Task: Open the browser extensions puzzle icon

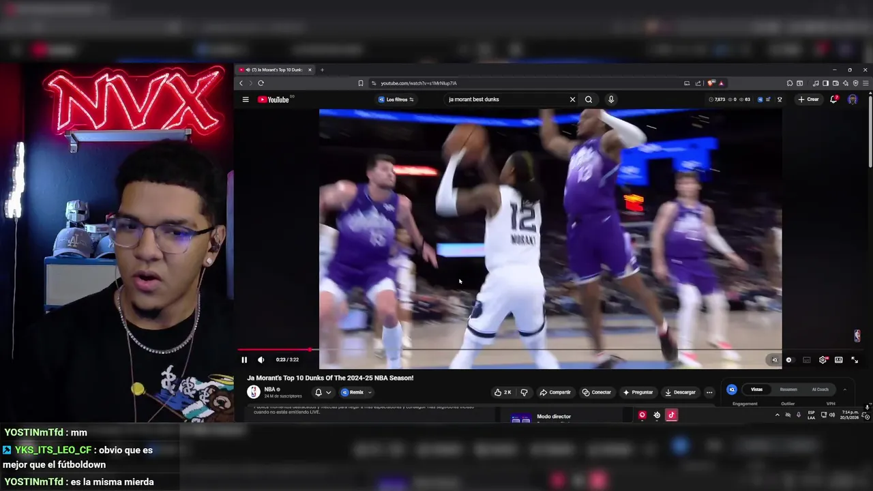Action: tap(790, 83)
